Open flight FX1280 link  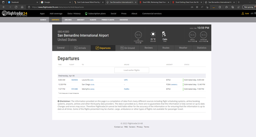tap(75, 89)
